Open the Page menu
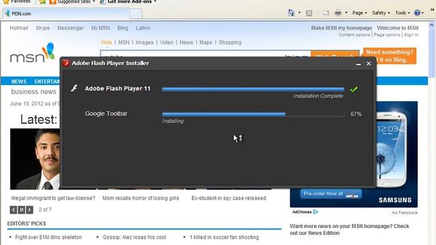 [360, 13]
